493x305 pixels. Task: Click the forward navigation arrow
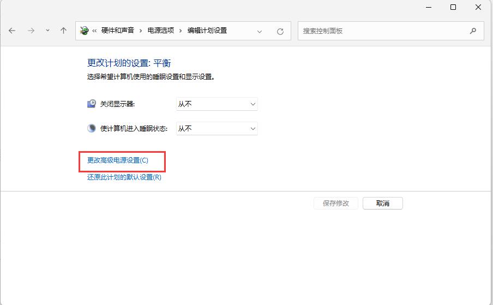click(31, 31)
